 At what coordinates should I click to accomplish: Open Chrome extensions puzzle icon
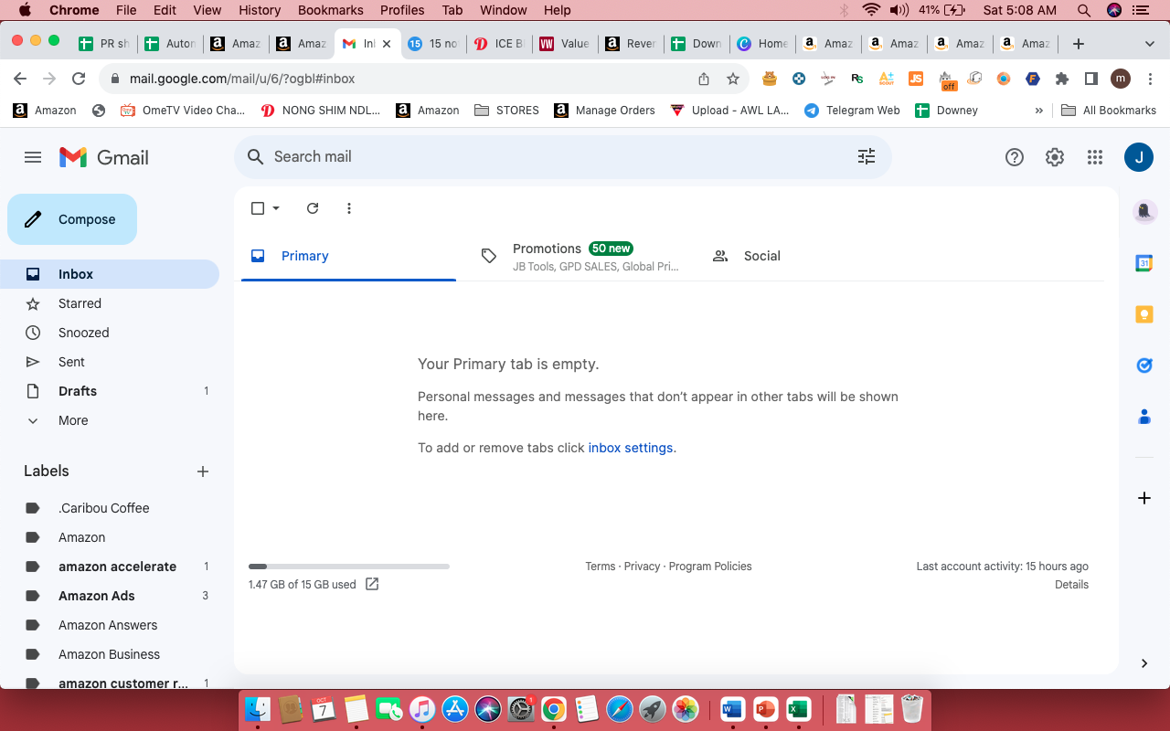click(x=1062, y=79)
